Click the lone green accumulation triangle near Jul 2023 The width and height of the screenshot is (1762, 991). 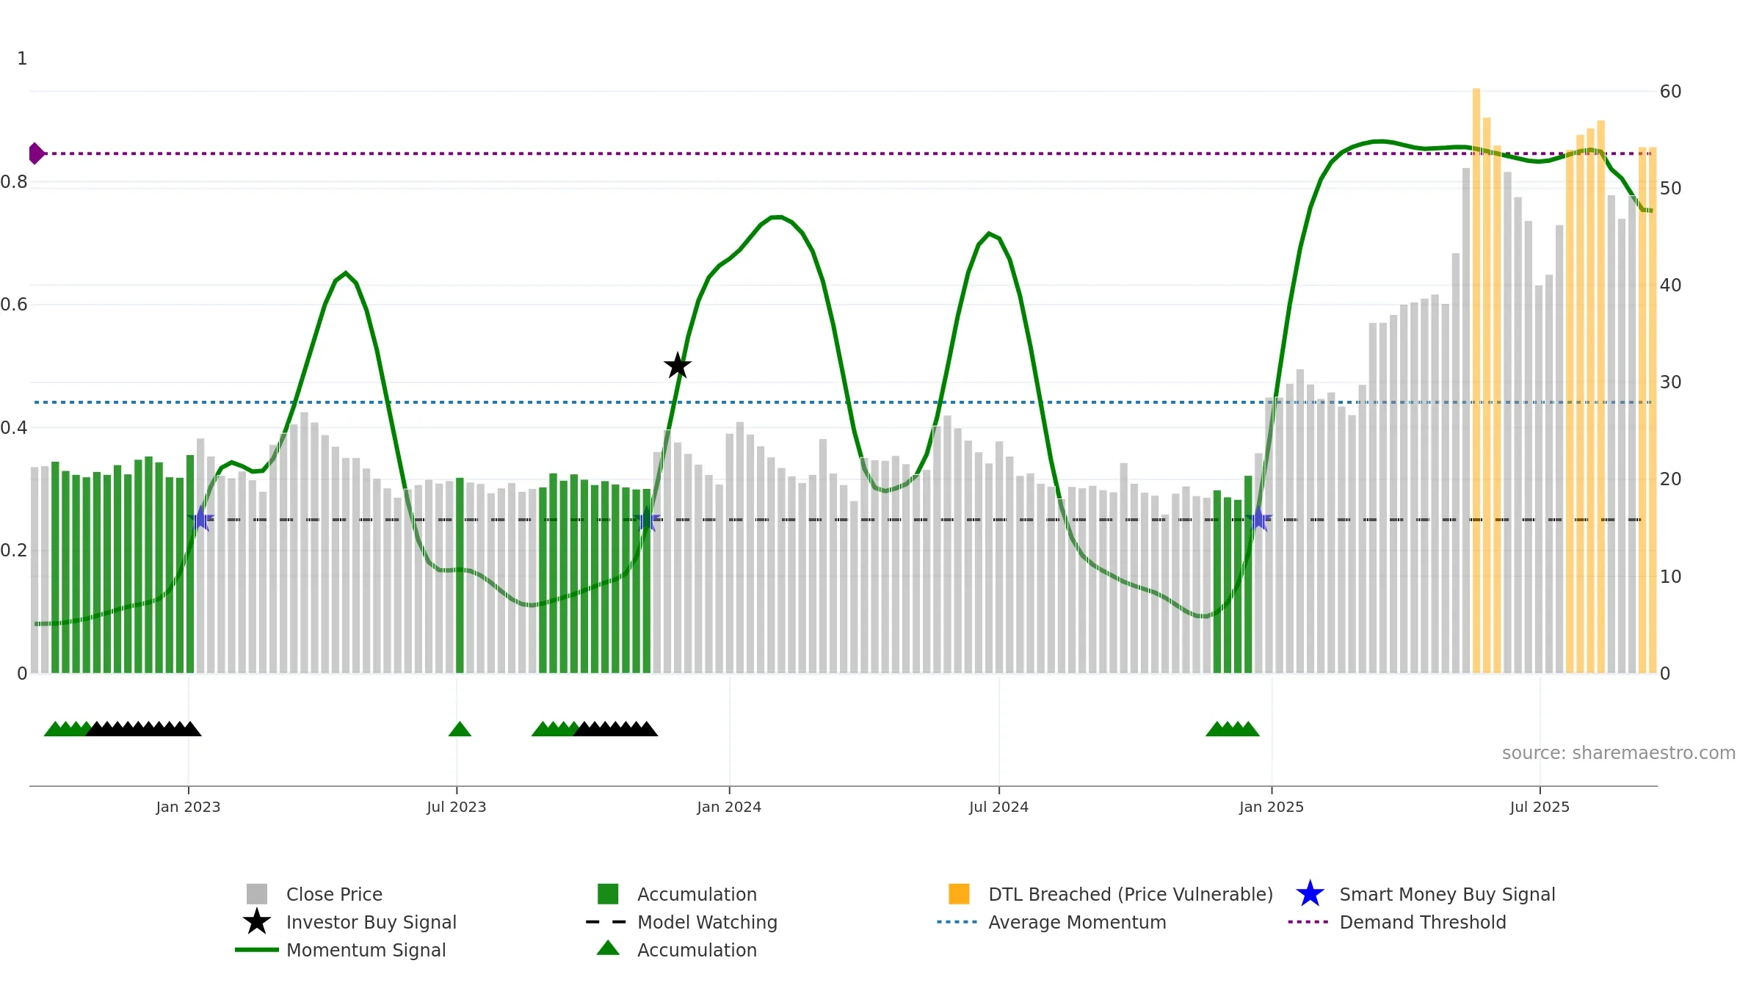point(460,729)
